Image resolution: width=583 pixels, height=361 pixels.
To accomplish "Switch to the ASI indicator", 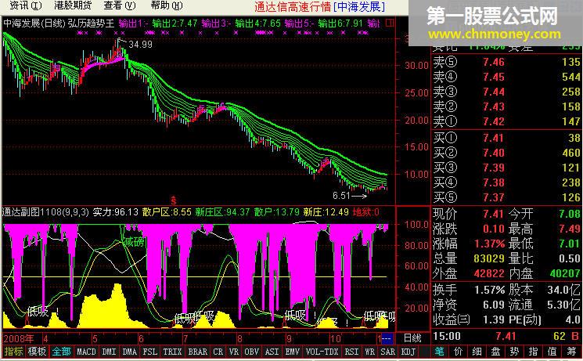I will pyautogui.click(x=272, y=352).
